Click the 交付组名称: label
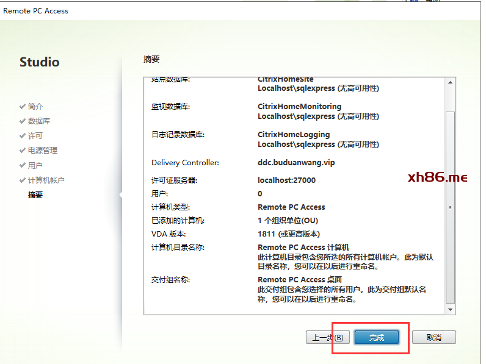The width and height of the screenshot is (486, 364). pos(171,279)
